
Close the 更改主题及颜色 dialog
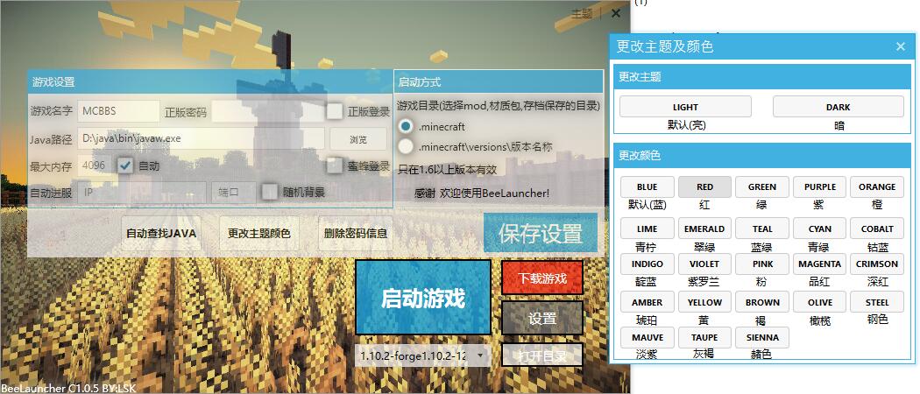point(901,46)
